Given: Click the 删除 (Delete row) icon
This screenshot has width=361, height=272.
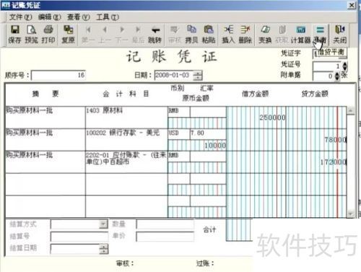Looking at the screenshot, I should (x=245, y=35).
